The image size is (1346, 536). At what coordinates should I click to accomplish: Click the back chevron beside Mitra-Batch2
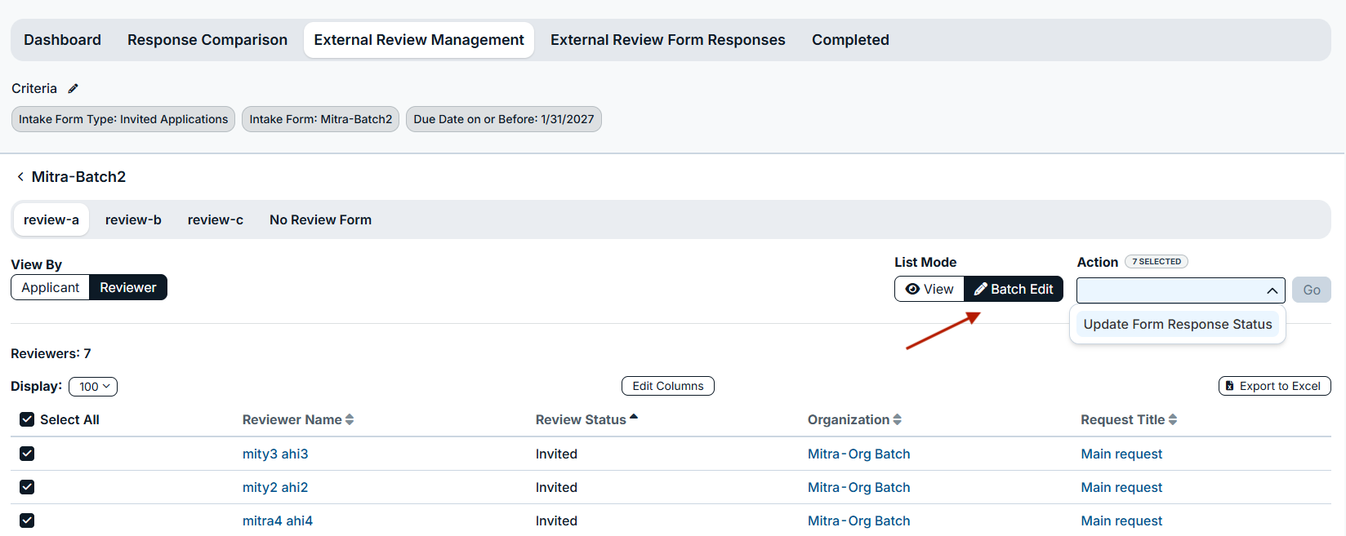pos(20,176)
